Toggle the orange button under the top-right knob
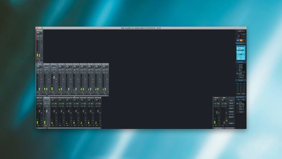 tap(241, 40)
